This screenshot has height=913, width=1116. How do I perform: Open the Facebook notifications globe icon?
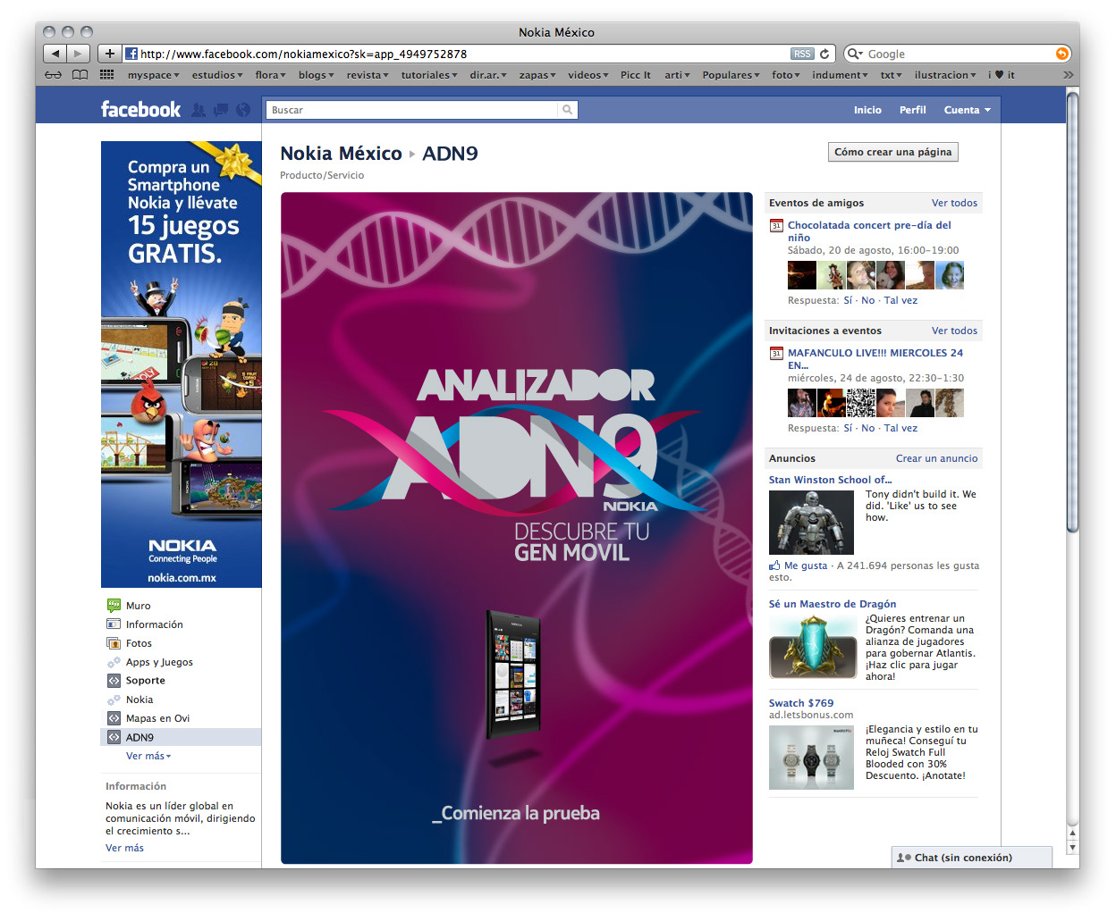[242, 110]
